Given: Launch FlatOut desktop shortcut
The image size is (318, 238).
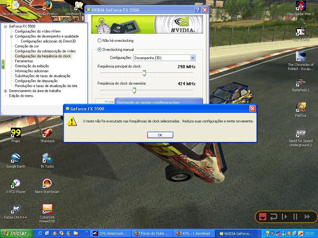Looking at the screenshot, I should coord(301,110).
